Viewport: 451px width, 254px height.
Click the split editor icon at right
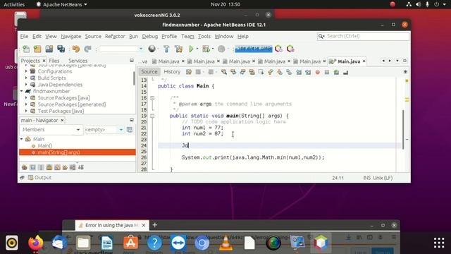(x=405, y=72)
